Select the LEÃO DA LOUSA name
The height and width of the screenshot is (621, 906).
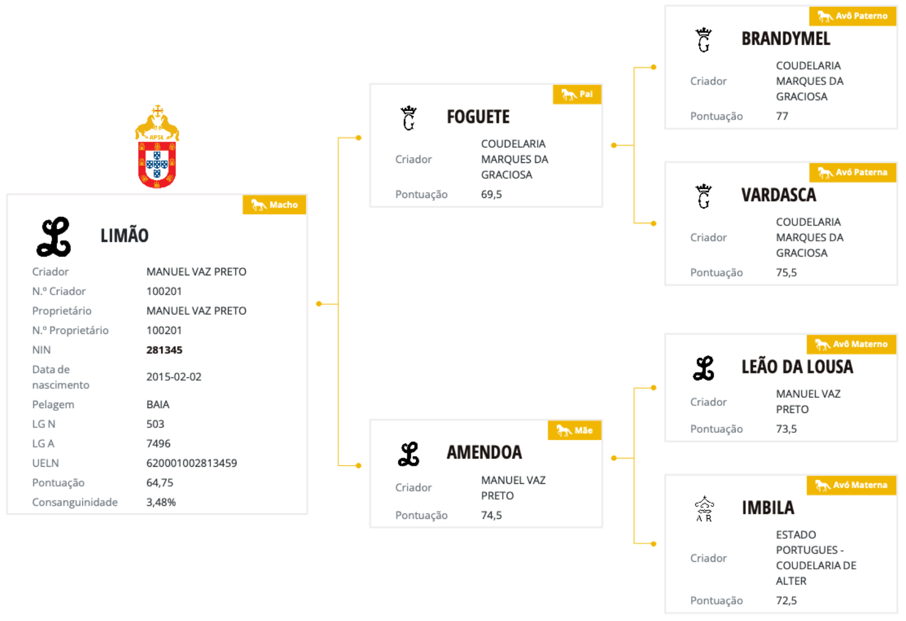pyautogui.click(x=797, y=367)
